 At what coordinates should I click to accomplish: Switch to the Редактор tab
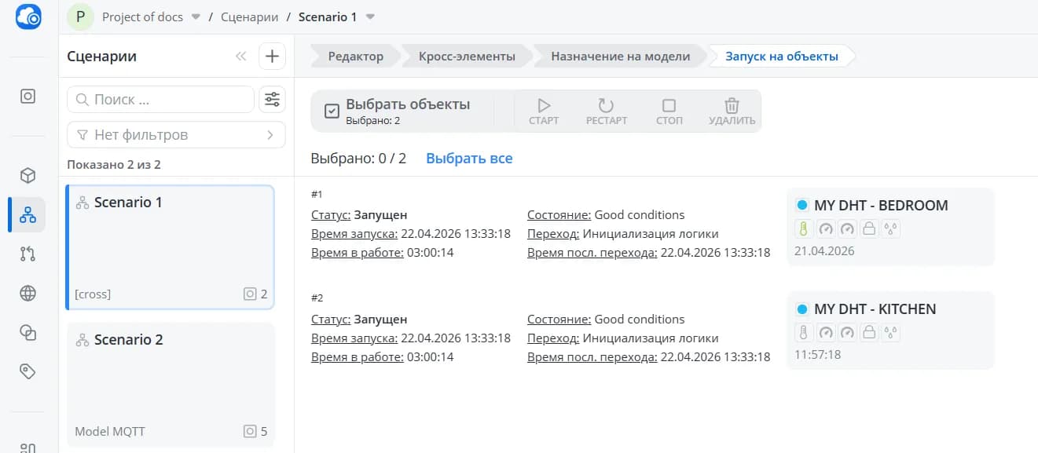pyautogui.click(x=355, y=57)
